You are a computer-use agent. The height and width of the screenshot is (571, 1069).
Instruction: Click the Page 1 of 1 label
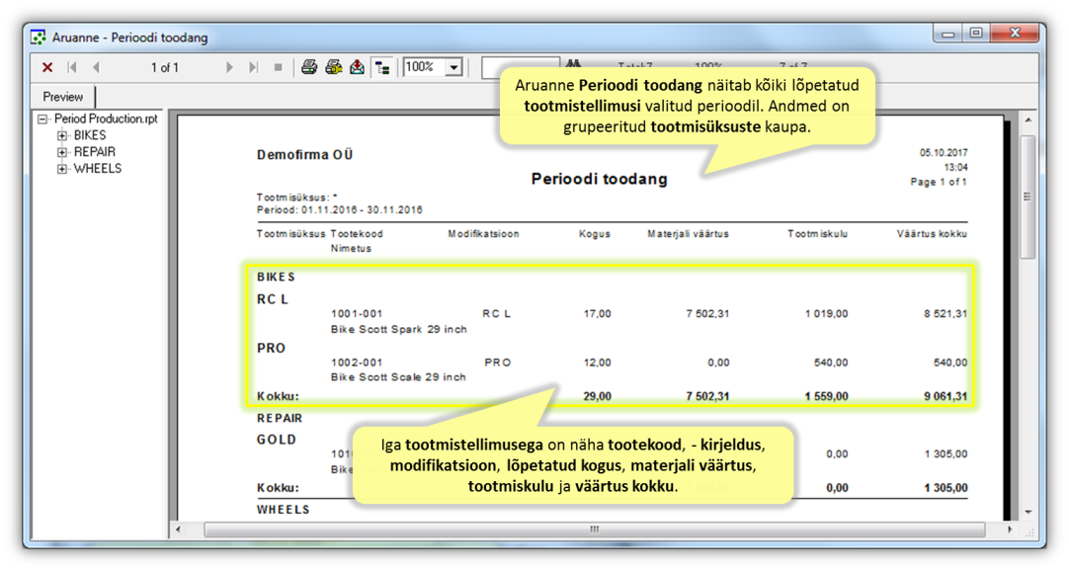tap(939, 182)
